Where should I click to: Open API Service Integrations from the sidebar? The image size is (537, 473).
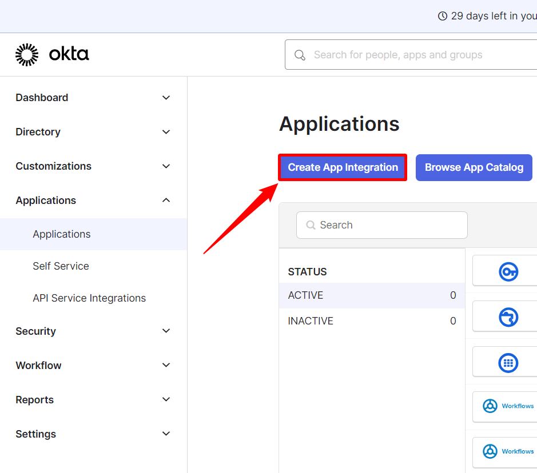pos(89,298)
